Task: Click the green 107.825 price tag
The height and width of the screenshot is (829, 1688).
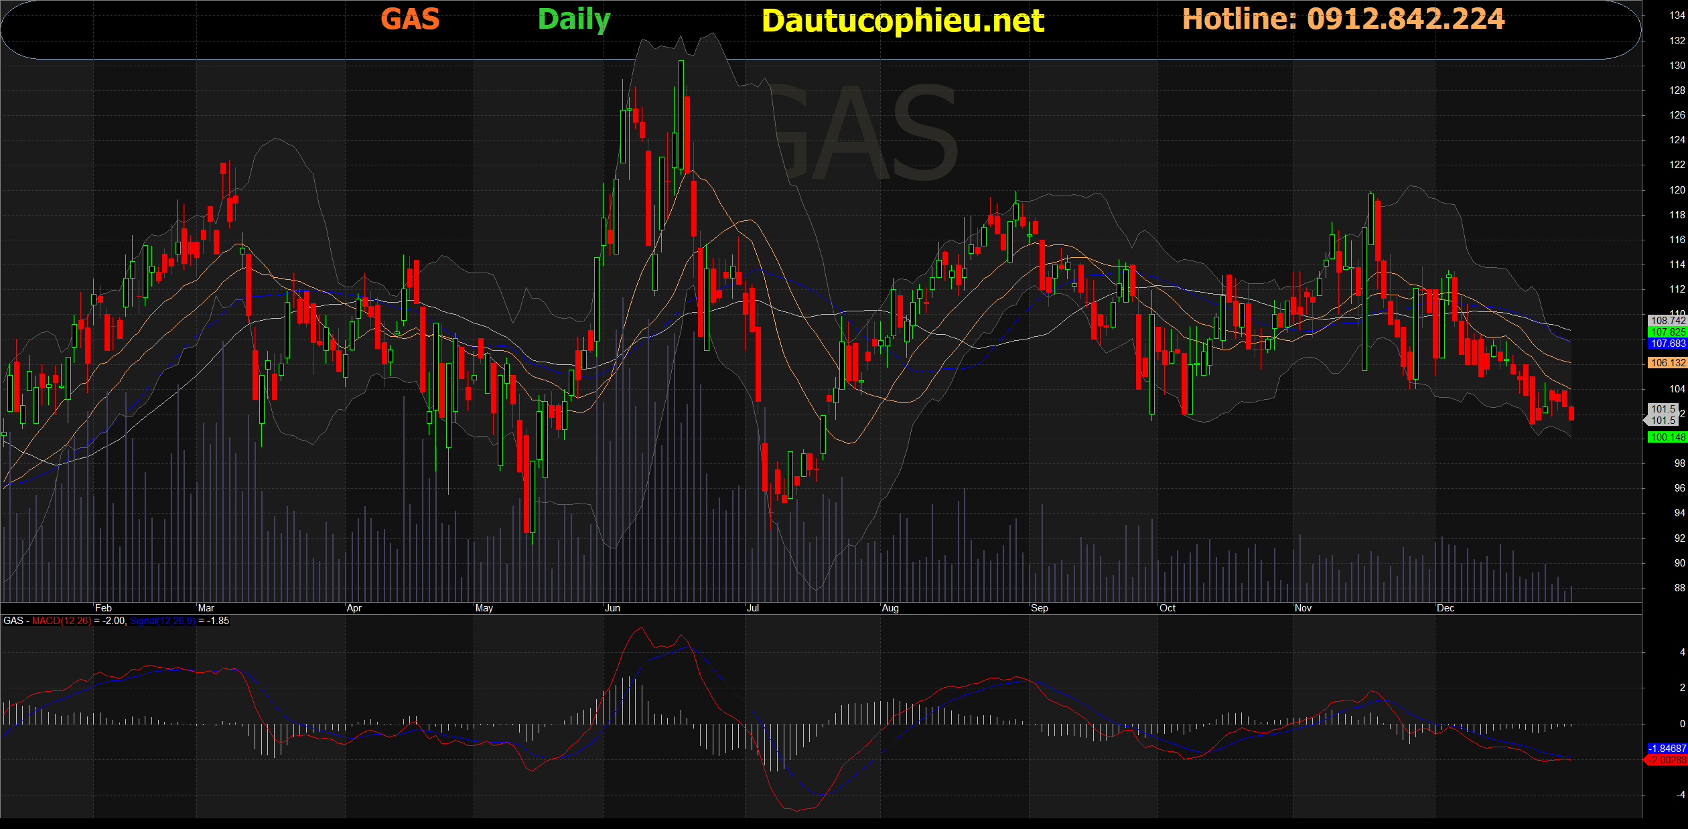Action: coord(1667,332)
